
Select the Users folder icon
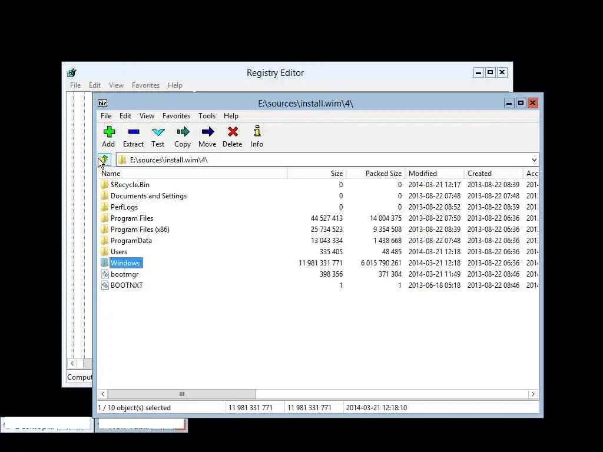pyautogui.click(x=104, y=252)
